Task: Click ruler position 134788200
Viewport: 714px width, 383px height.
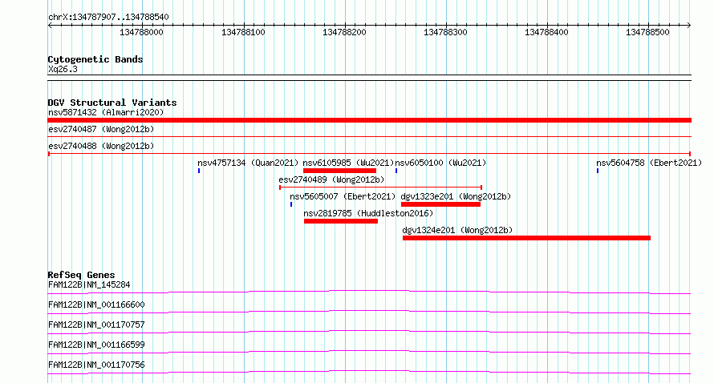Action: [344, 32]
